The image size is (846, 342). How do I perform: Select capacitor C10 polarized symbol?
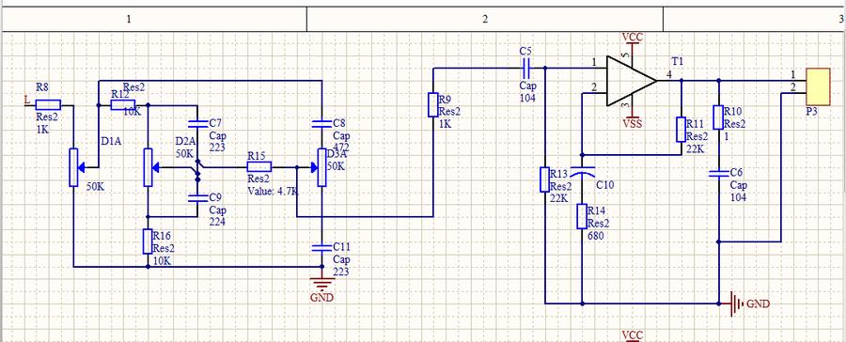582,173
